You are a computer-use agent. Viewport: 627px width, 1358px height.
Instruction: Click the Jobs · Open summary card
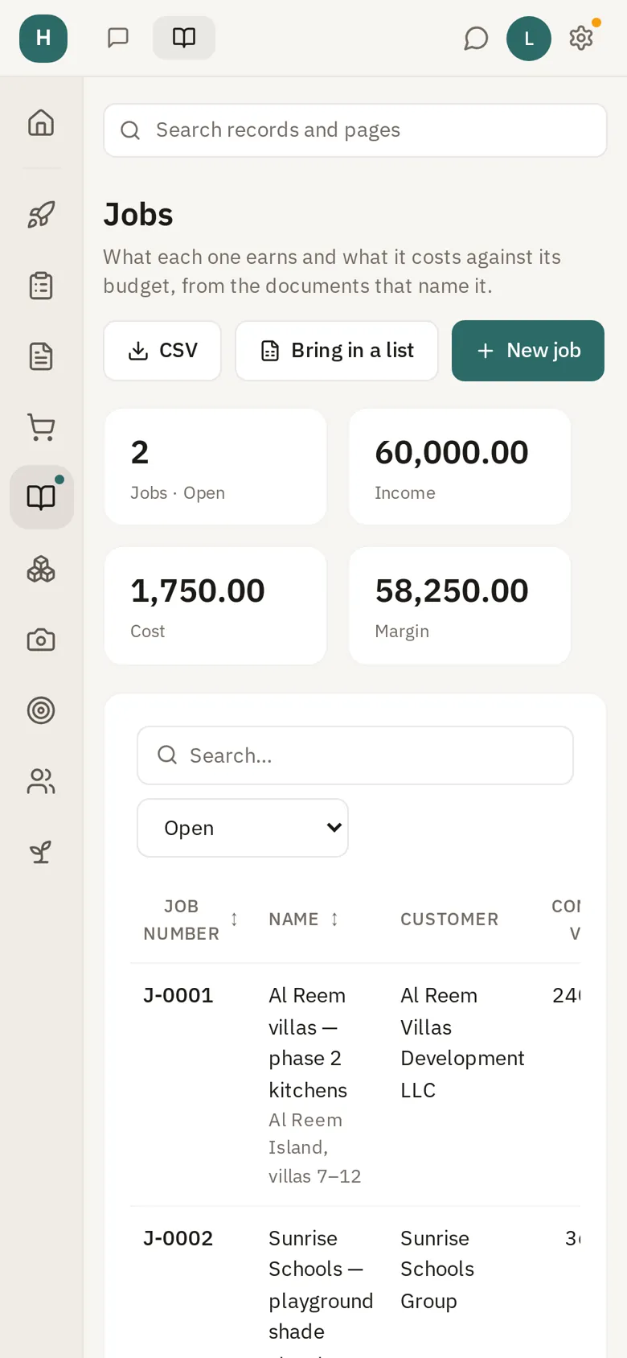[215, 467]
